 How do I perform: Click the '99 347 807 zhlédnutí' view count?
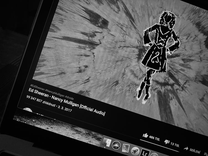(x=41, y=101)
